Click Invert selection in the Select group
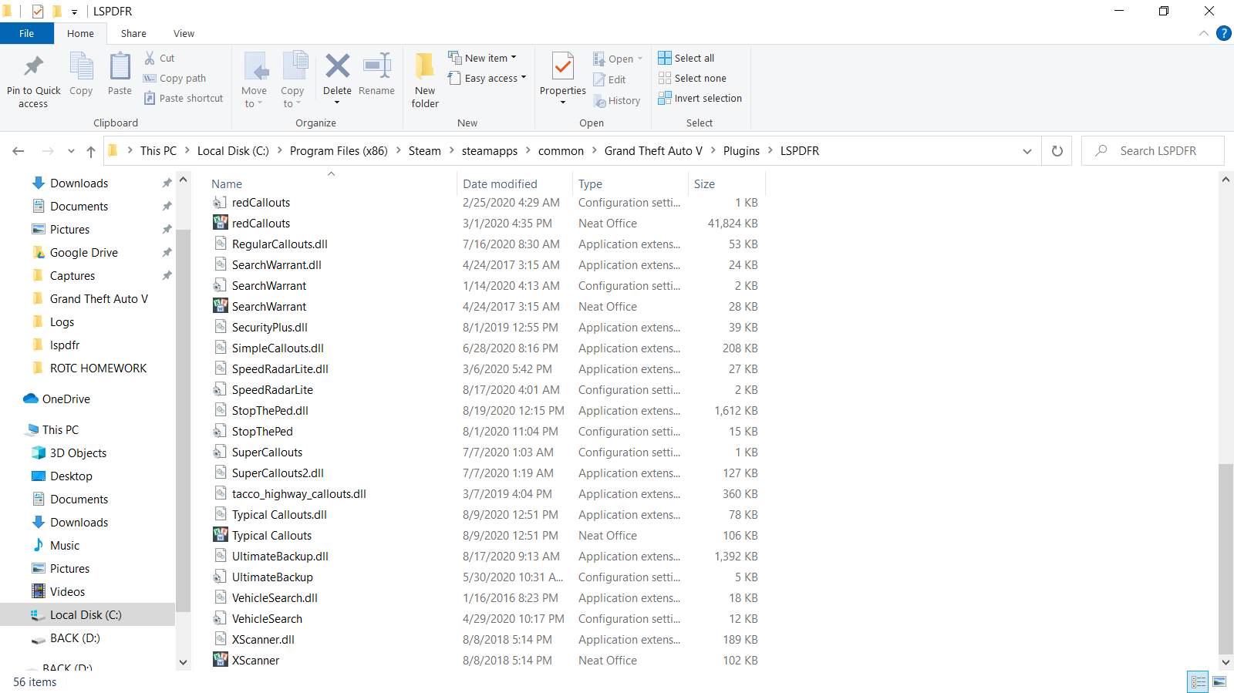The height and width of the screenshot is (693, 1234). pos(700,99)
